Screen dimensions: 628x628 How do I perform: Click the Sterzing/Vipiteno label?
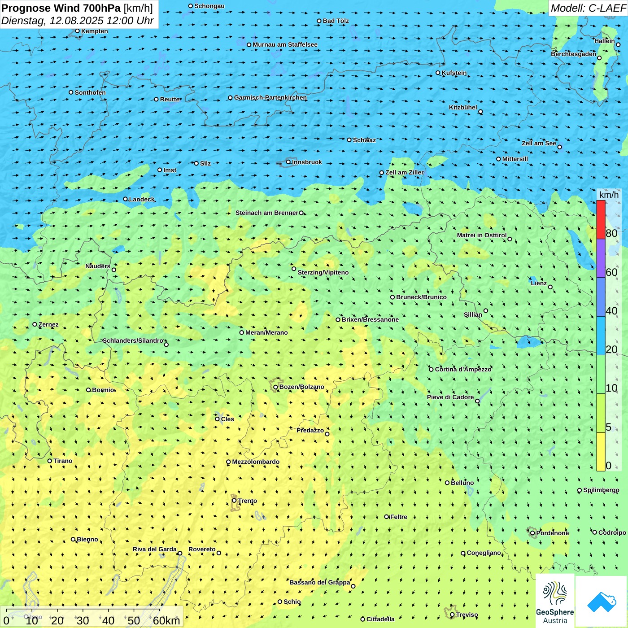(x=323, y=272)
